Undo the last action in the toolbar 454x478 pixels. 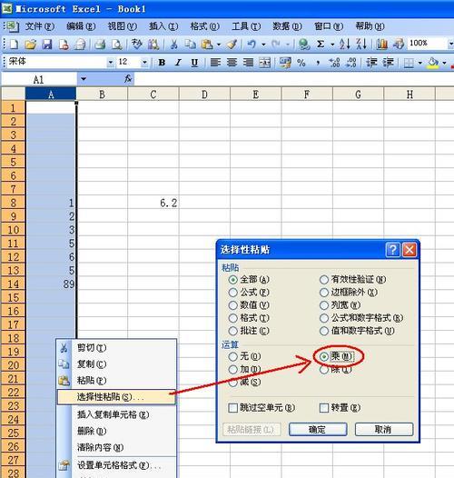click(252, 45)
